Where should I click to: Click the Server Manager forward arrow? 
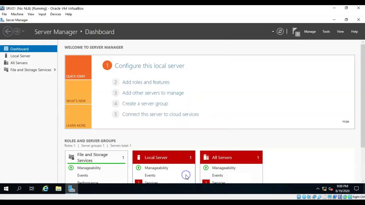(17, 31)
